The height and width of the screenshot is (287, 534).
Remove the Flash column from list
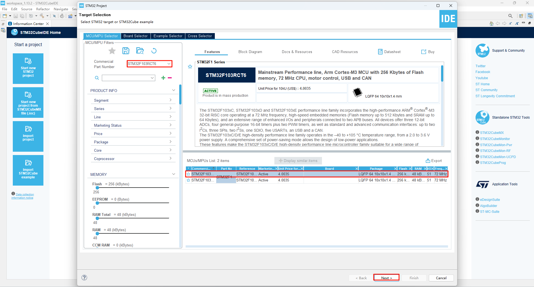coord(410,169)
